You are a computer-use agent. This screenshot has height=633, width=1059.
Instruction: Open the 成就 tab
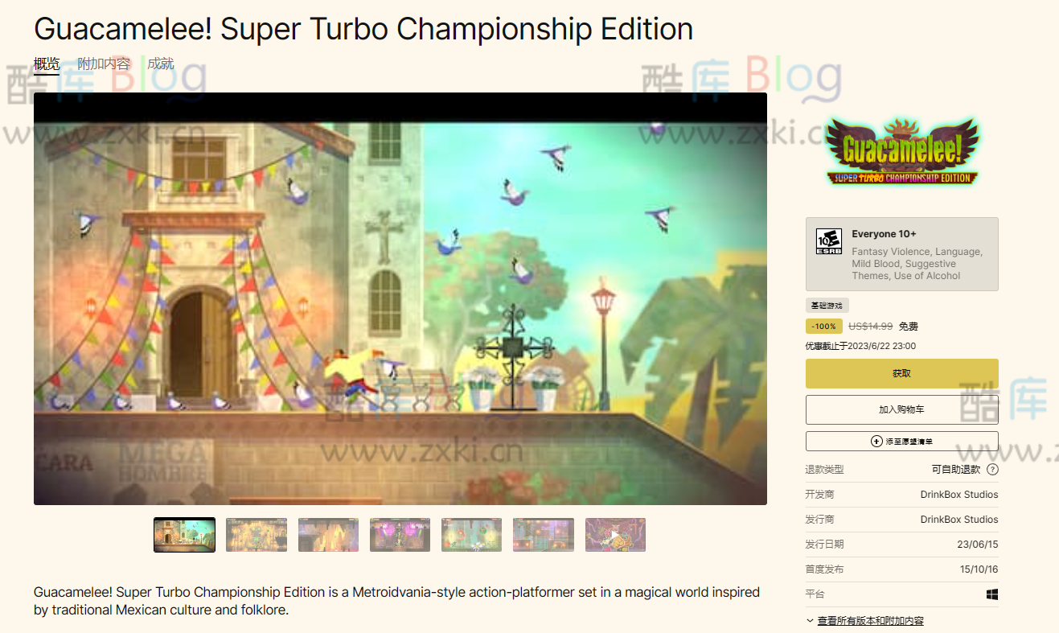coord(161,64)
